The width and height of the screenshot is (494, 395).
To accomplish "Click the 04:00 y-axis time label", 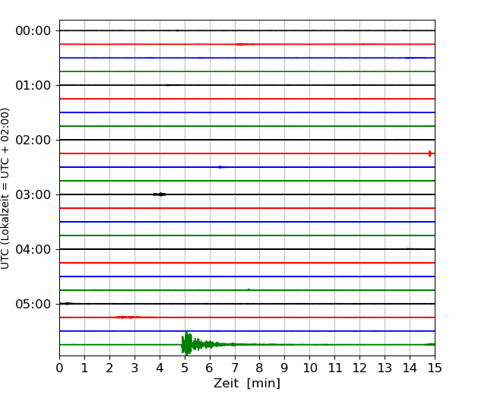I will coord(33,249).
